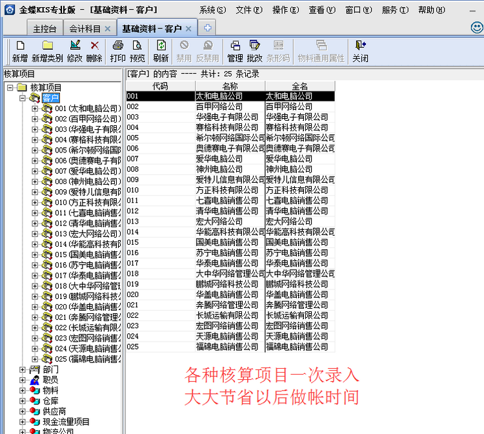Viewport: 484px width, 434px height.
Task: Open the 系统(S) menu
Action: pos(212,10)
